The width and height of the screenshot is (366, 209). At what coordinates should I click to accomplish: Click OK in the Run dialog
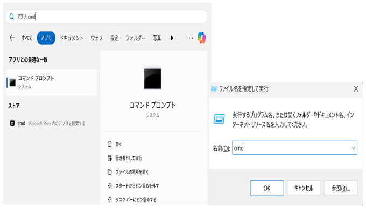click(x=267, y=188)
